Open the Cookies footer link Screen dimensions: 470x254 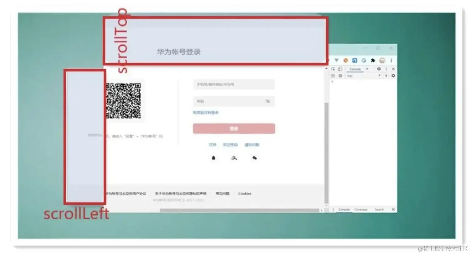pos(245,194)
